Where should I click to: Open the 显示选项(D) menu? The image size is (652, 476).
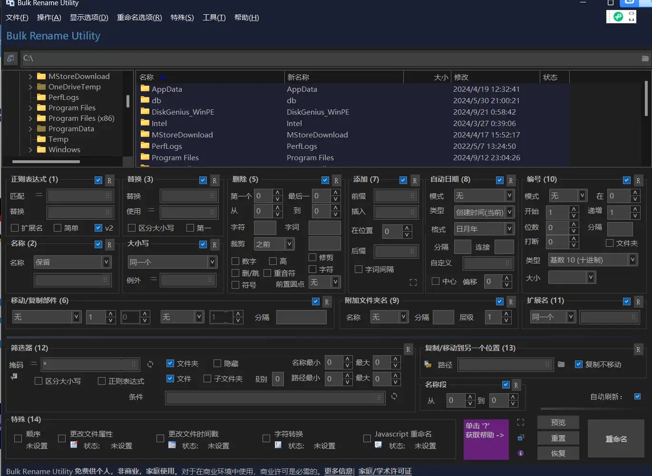pyautogui.click(x=89, y=18)
